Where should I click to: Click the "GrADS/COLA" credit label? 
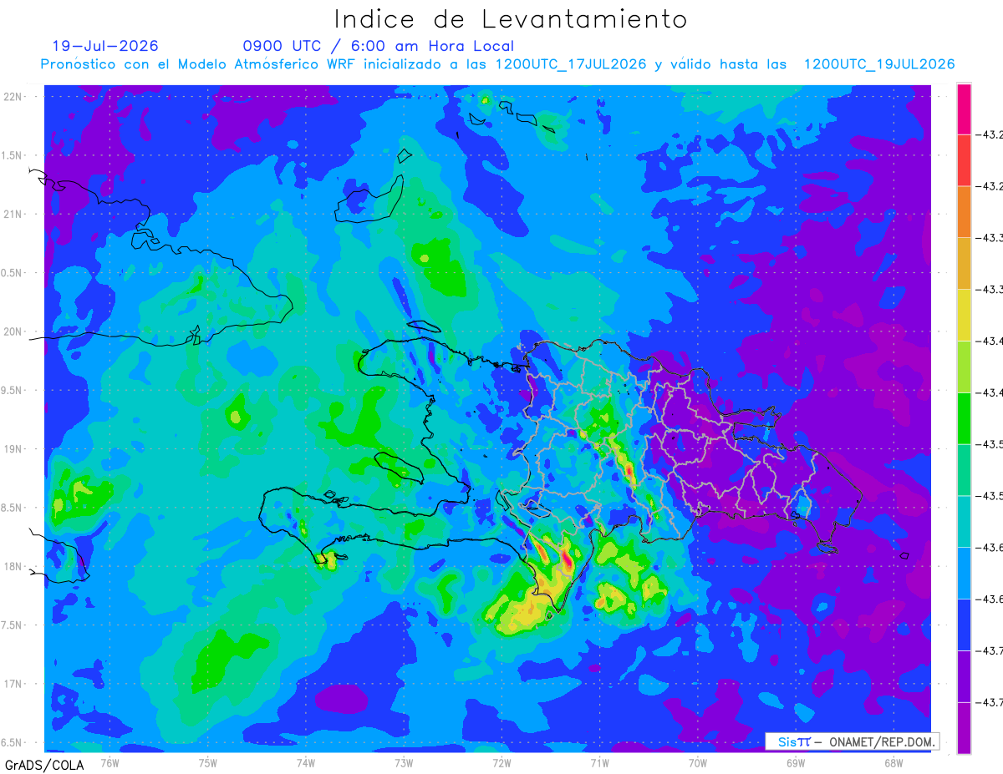[45, 764]
